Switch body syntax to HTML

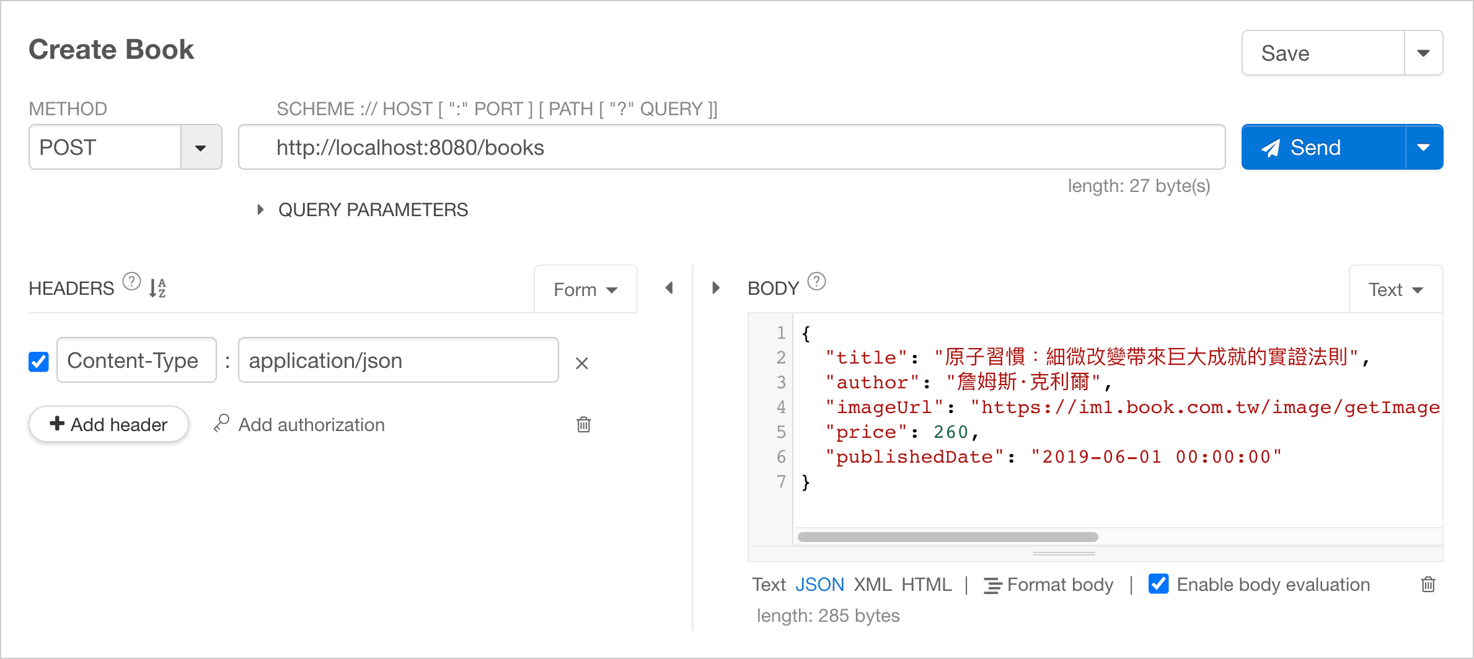coord(926,585)
